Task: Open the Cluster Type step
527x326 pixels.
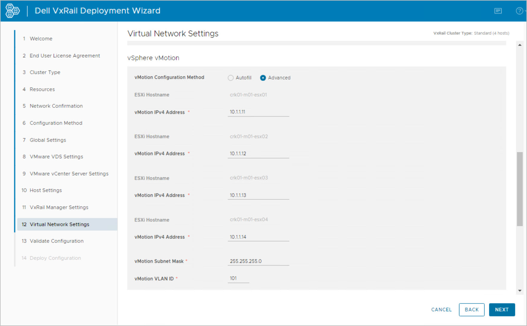Action: tap(45, 72)
